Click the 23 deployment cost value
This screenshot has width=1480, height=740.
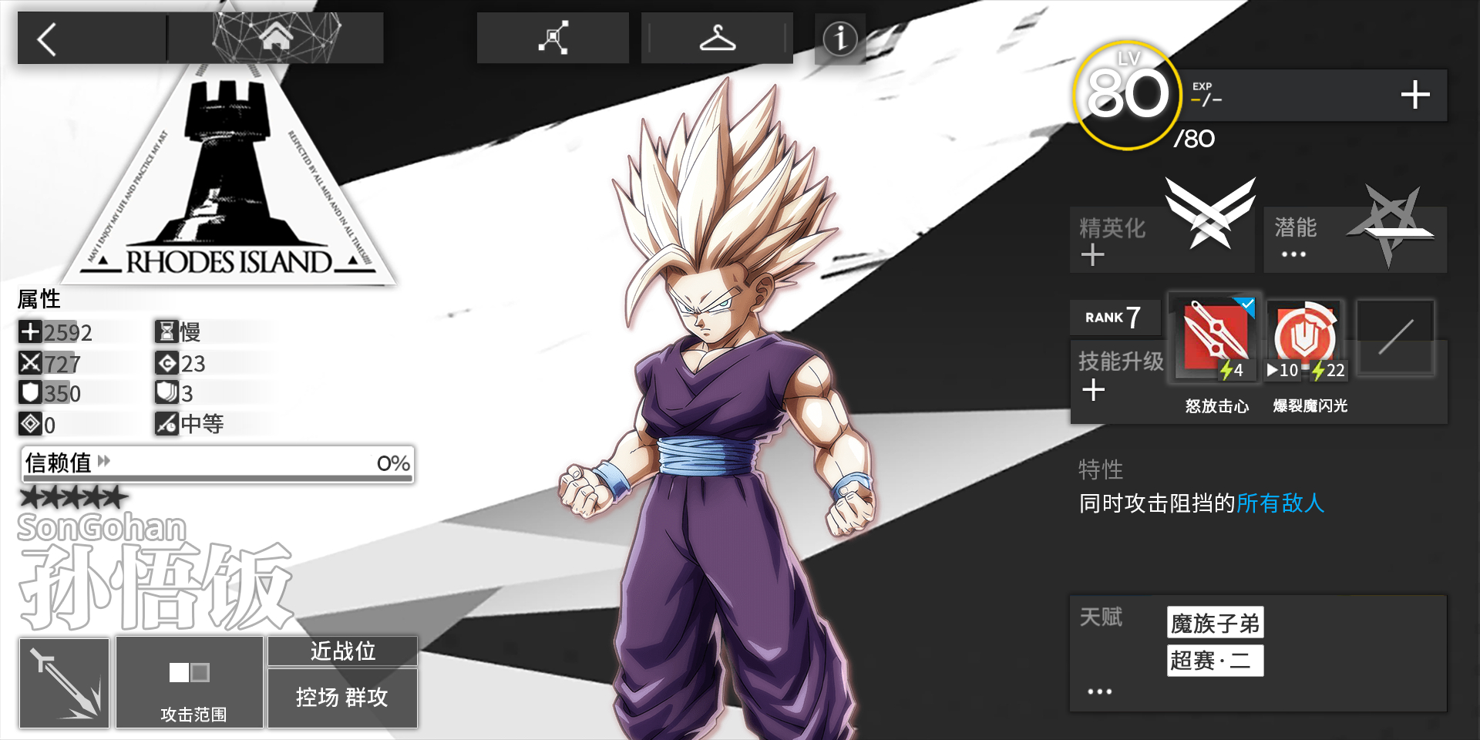[x=193, y=363]
